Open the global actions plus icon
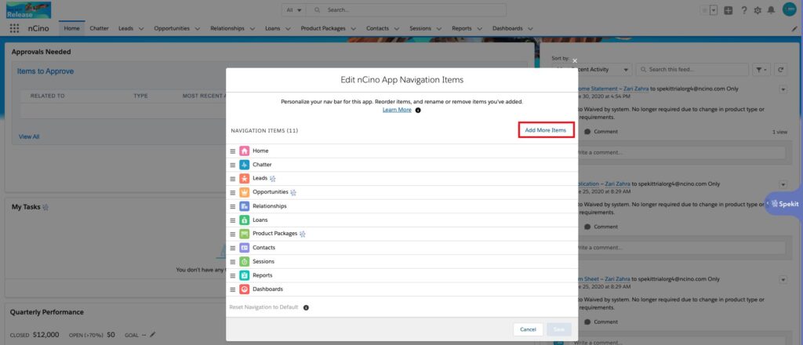The image size is (803, 345). (x=729, y=10)
